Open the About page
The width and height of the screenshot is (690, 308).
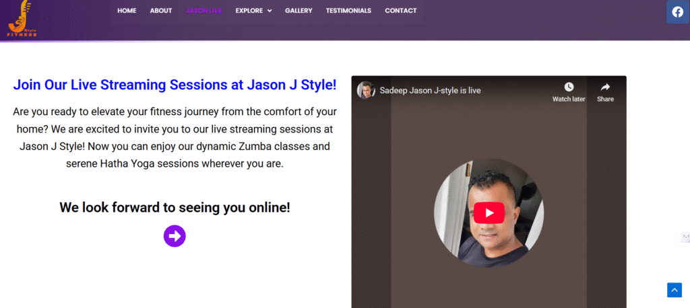coord(161,11)
